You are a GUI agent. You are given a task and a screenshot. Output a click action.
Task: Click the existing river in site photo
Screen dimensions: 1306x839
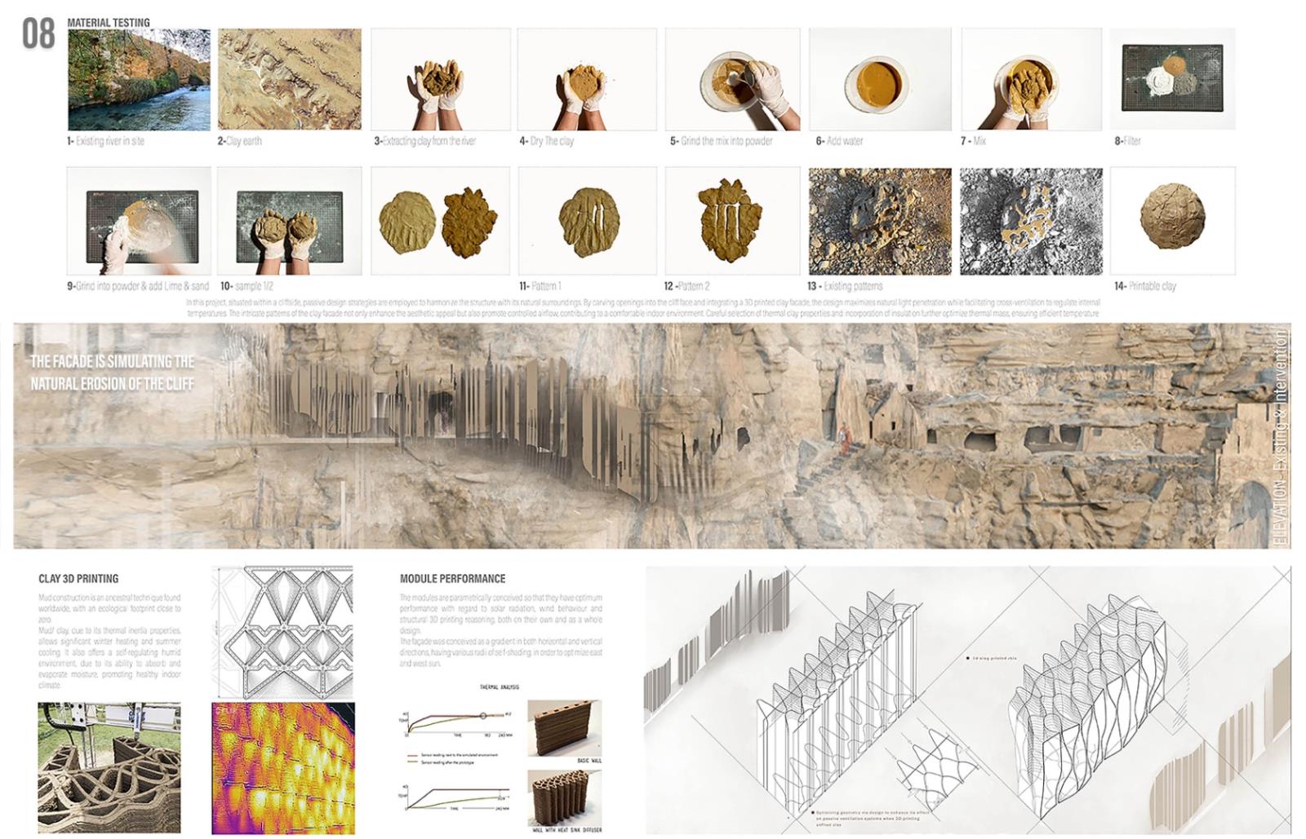138,80
